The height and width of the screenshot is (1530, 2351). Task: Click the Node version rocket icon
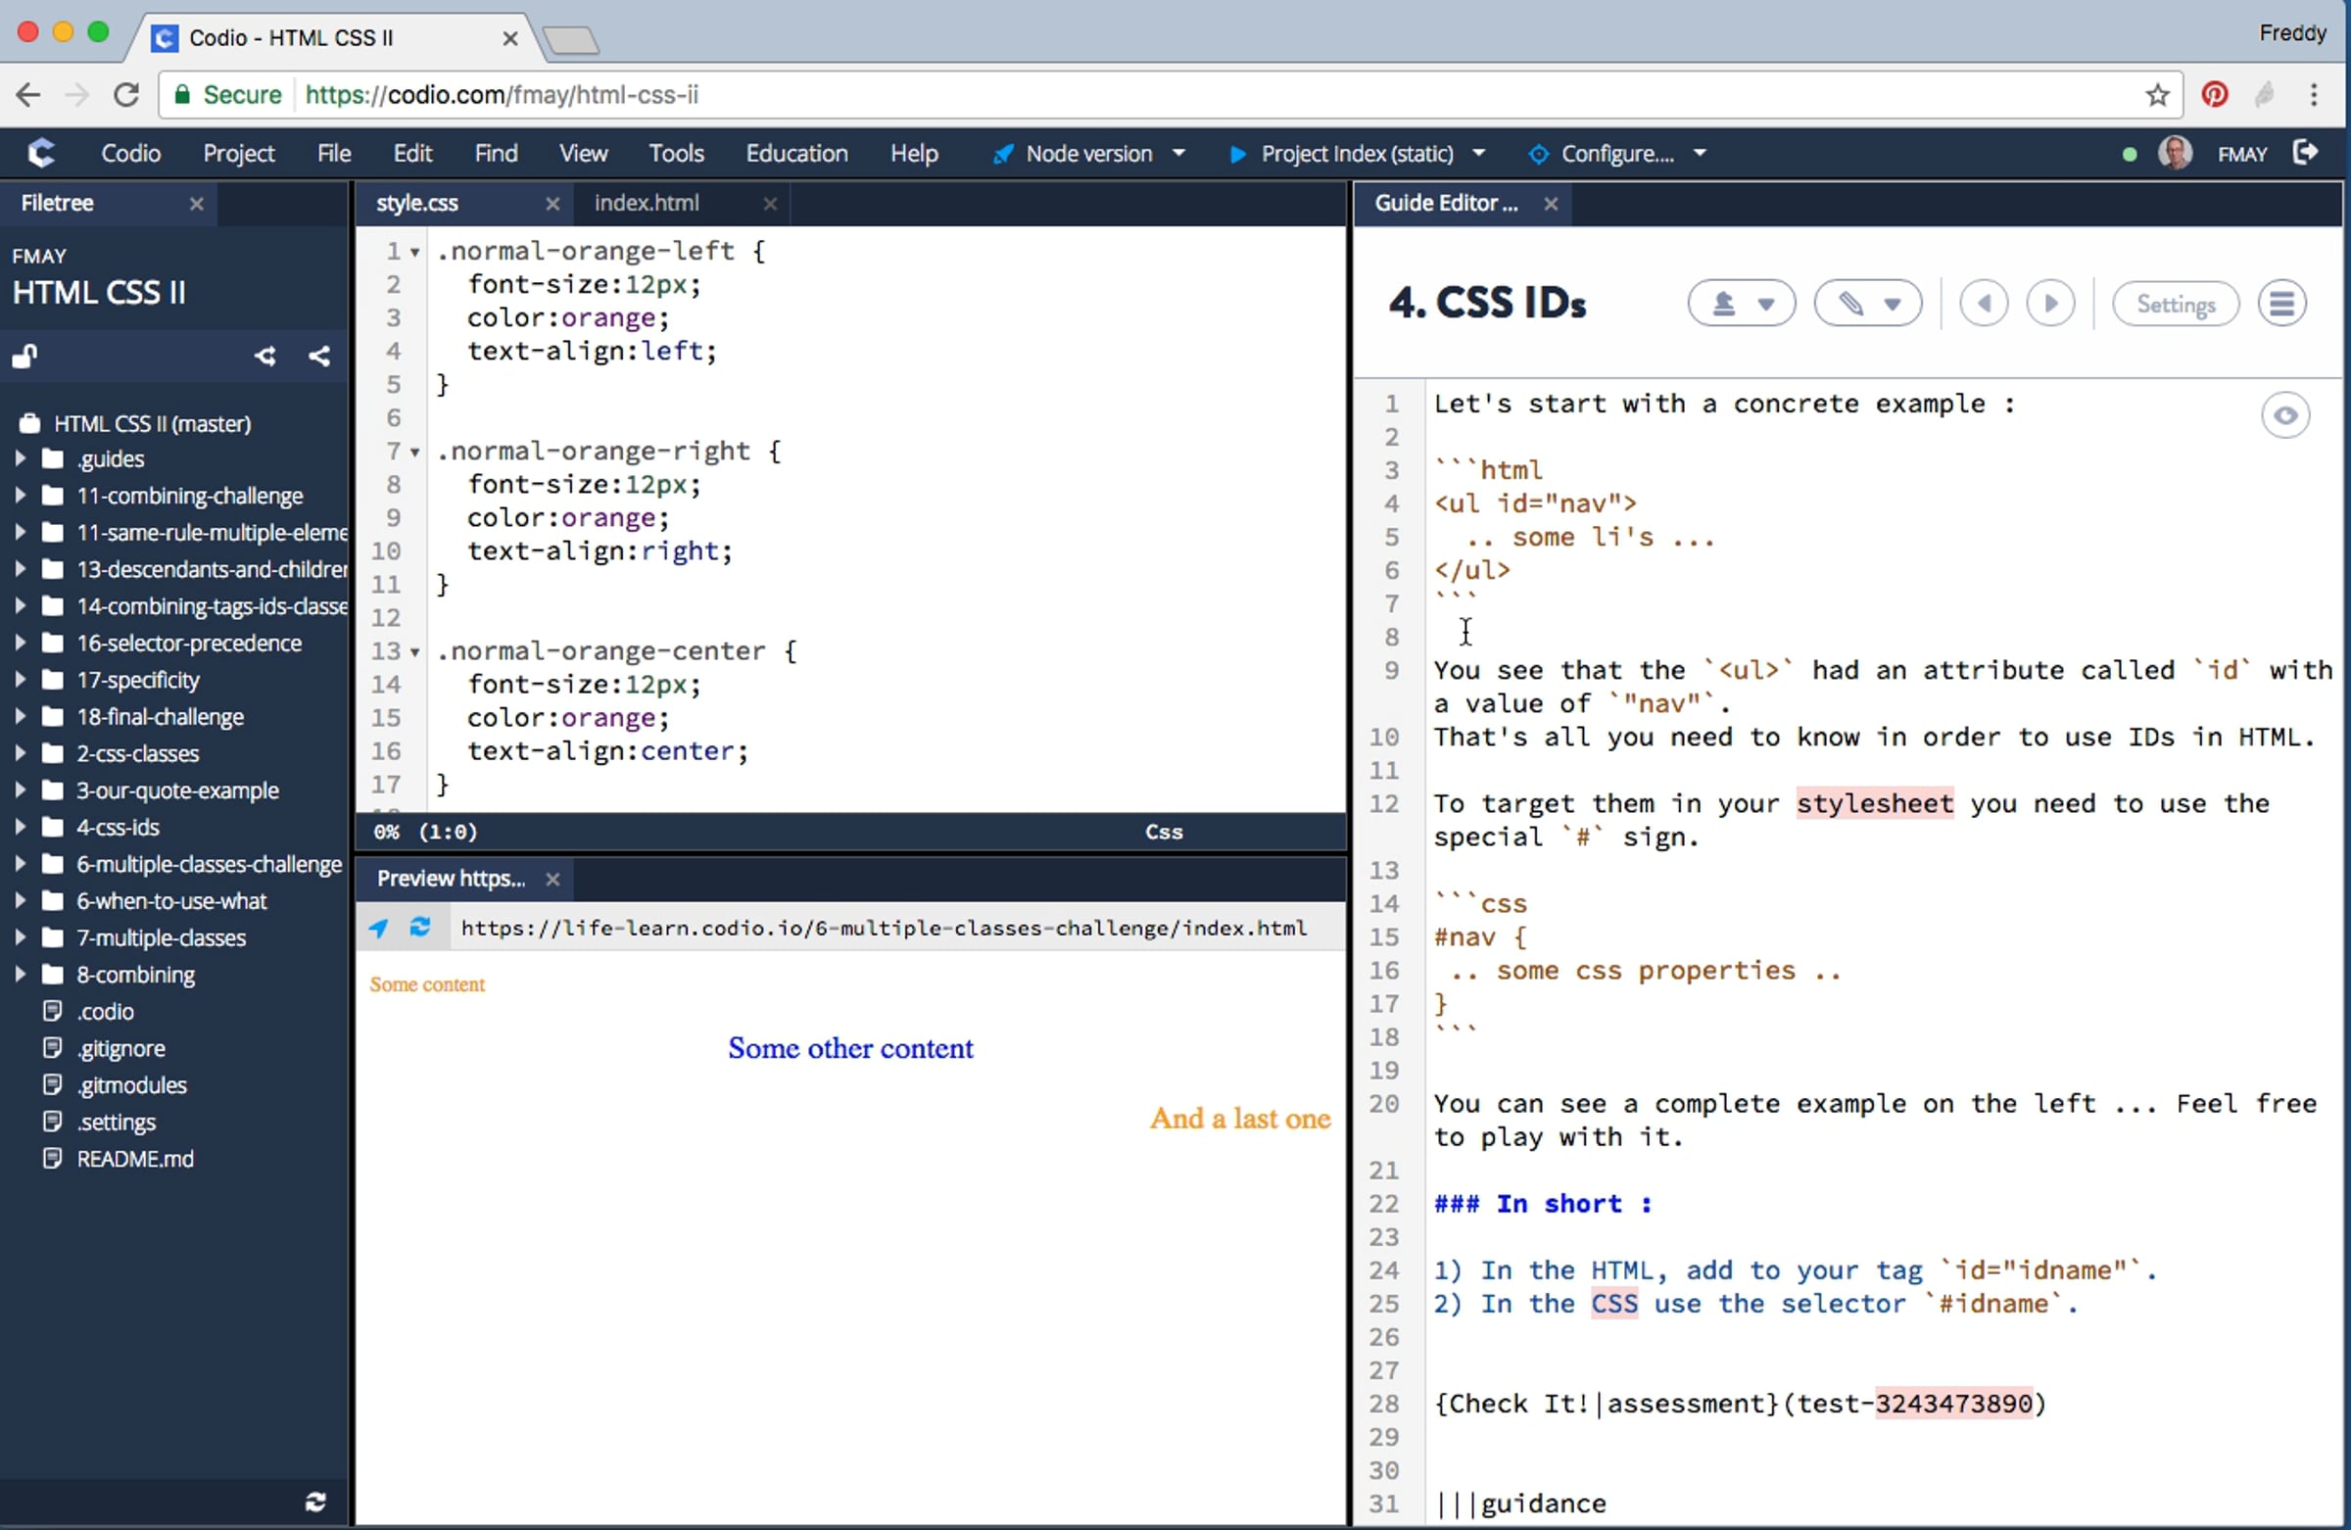click(x=1003, y=154)
